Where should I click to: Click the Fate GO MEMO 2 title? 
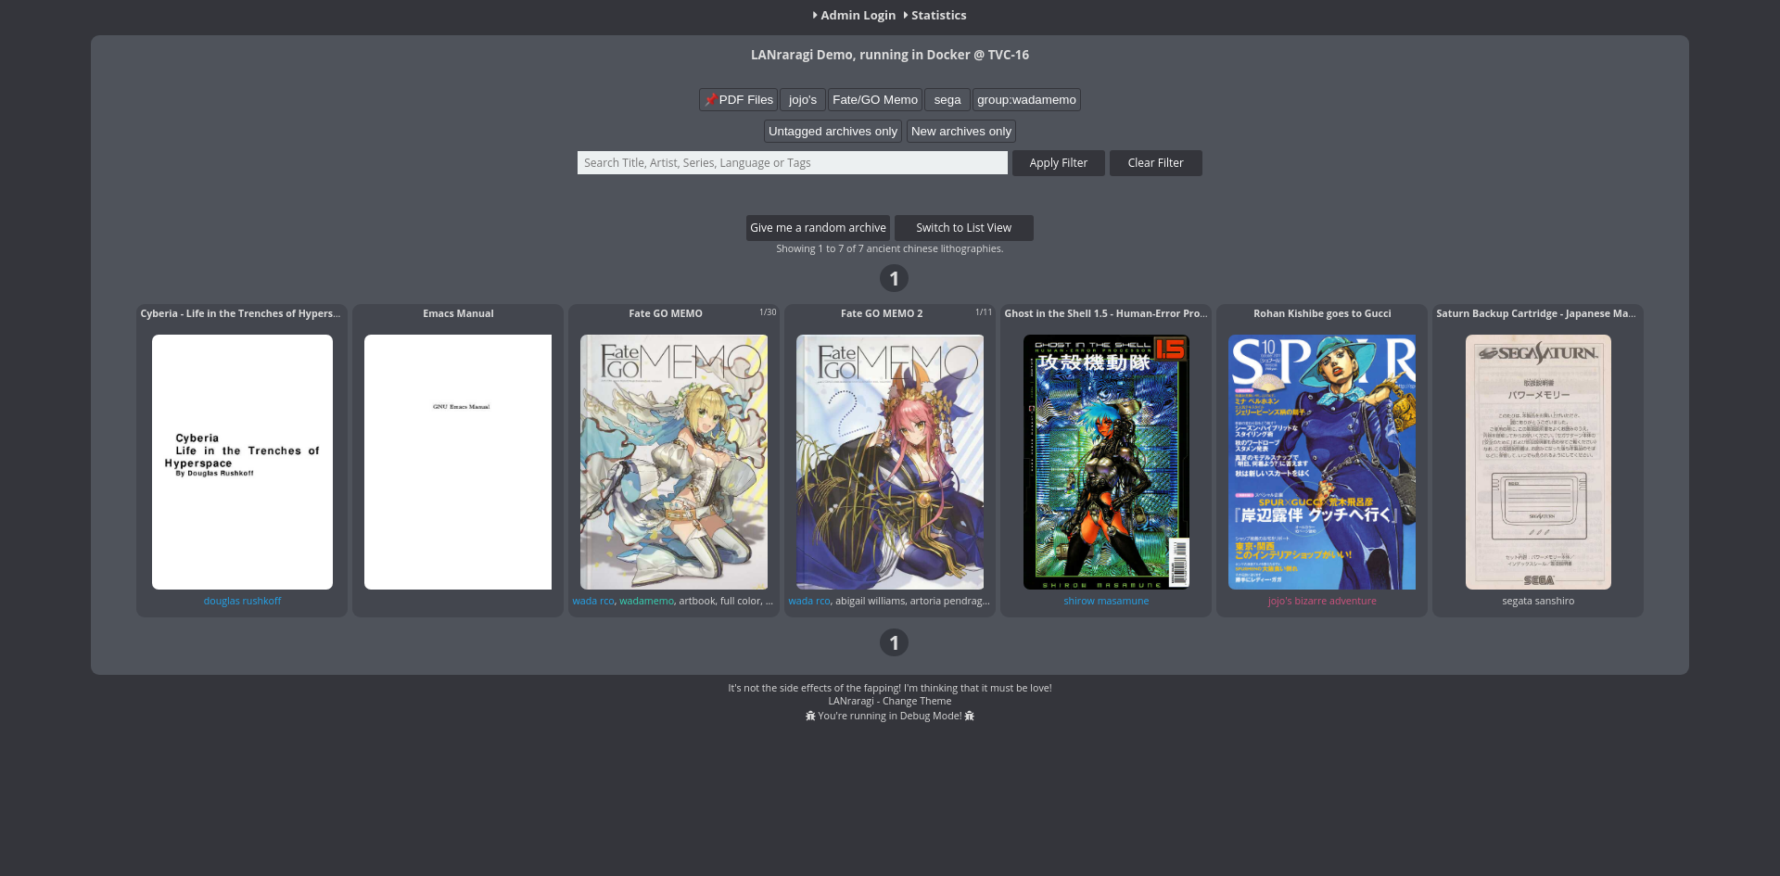pyautogui.click(x=882, y=313)
